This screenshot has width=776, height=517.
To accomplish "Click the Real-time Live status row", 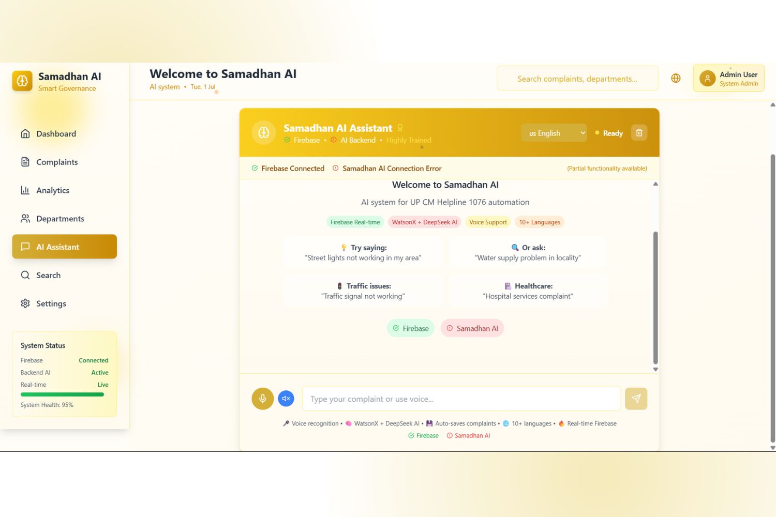I will (65, 385).
